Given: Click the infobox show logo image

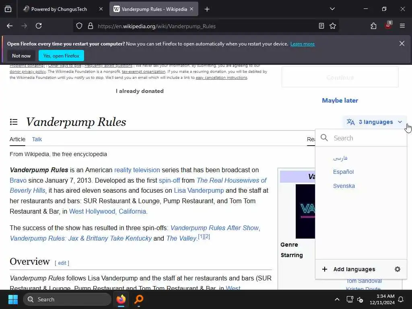Looking at the screenshot, I should [305, 211].
